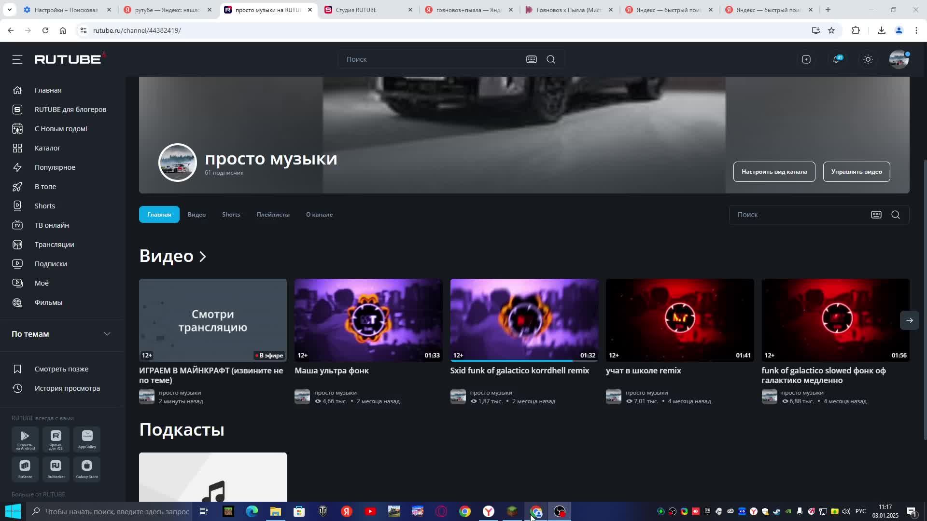Switch to the О канале tab

click(x=319, y=215)
